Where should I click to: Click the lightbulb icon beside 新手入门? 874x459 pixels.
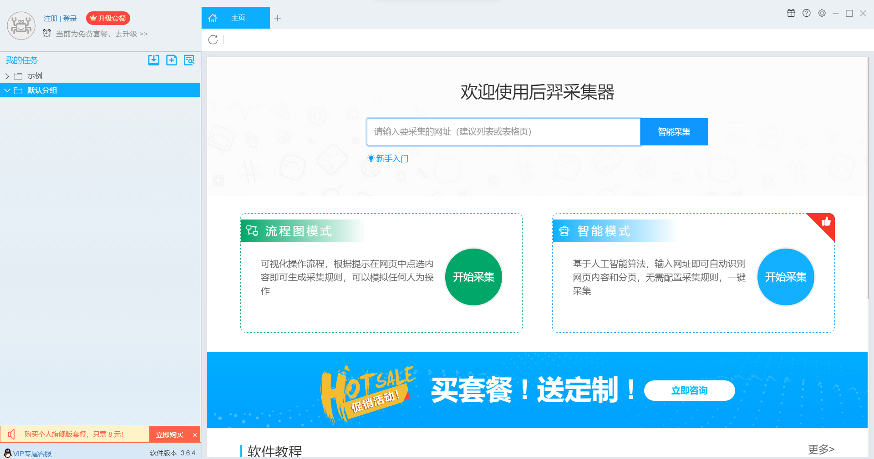click(x=371, y=159)
